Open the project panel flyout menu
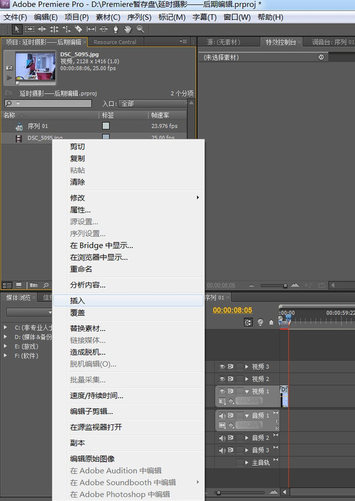 183,42
